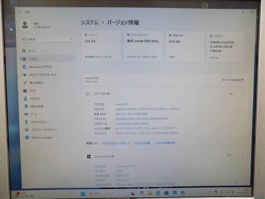Click the アクセシビリティ figure icon
The height and width of the screenshot is (199, 265).
click(26, 122)
